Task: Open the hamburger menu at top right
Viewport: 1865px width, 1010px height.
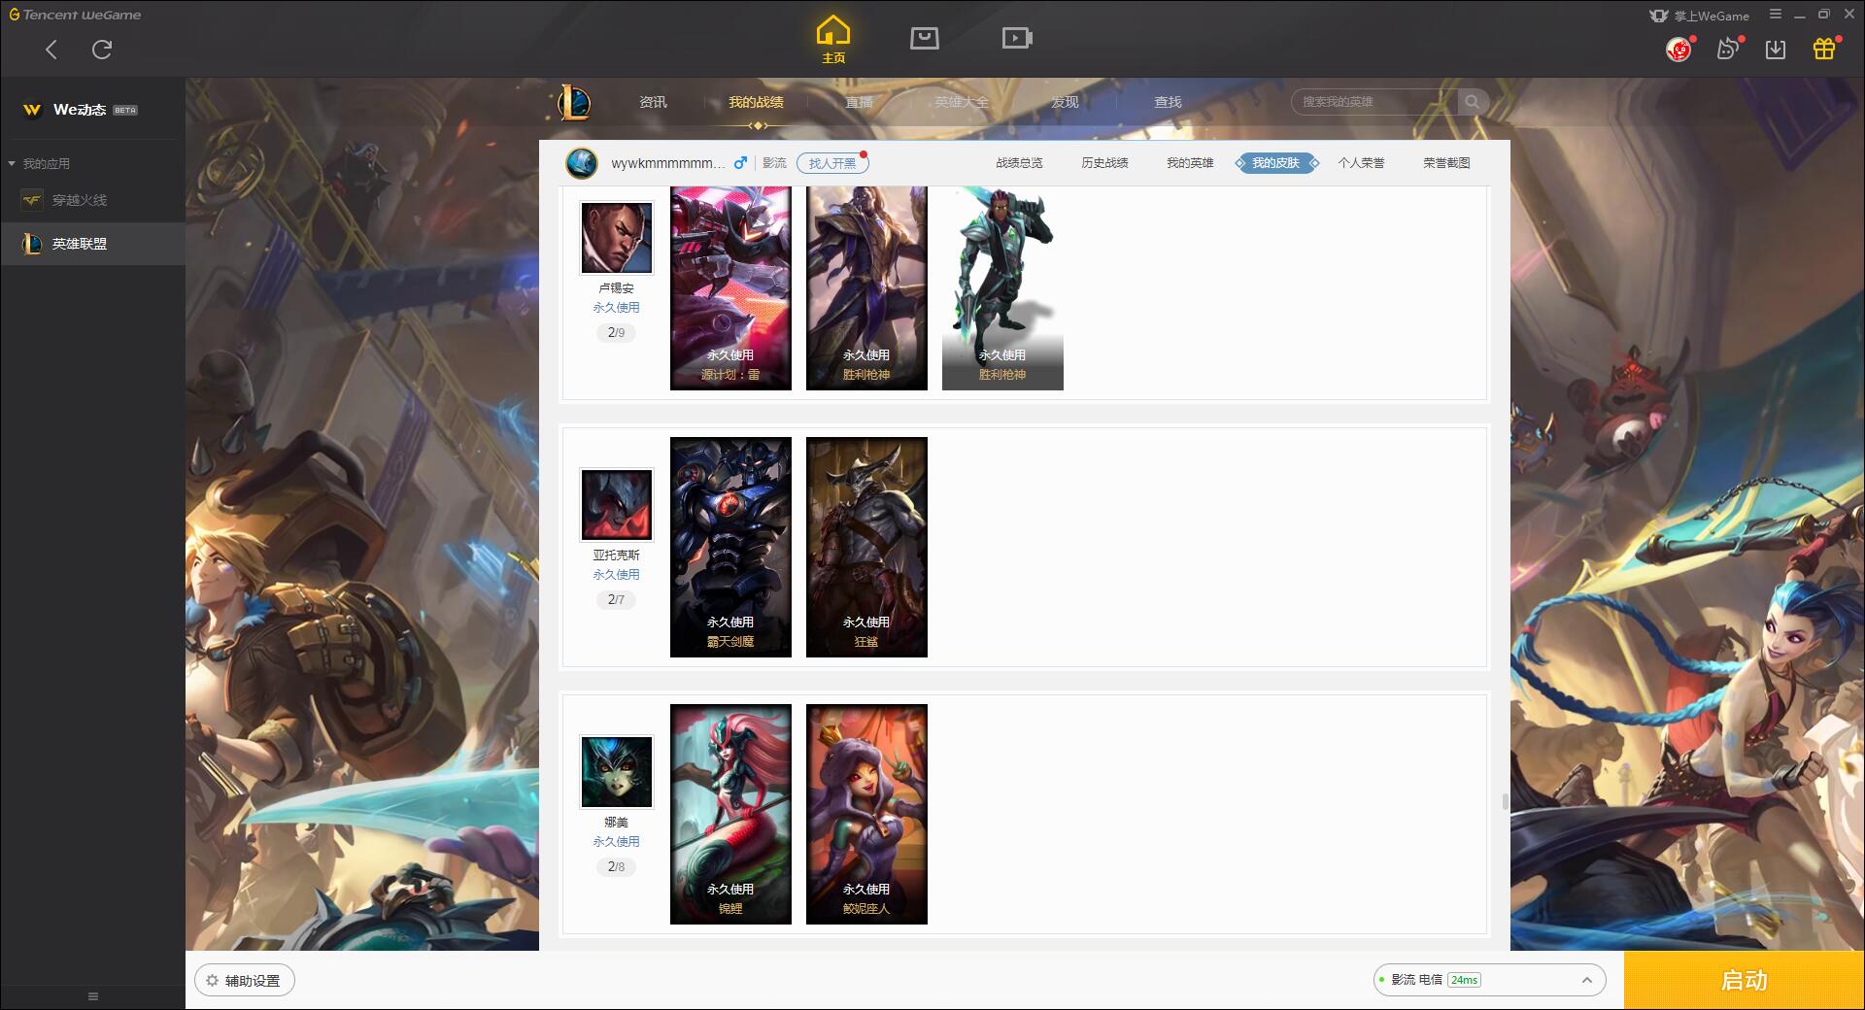Action: (x=1776, y=15)
